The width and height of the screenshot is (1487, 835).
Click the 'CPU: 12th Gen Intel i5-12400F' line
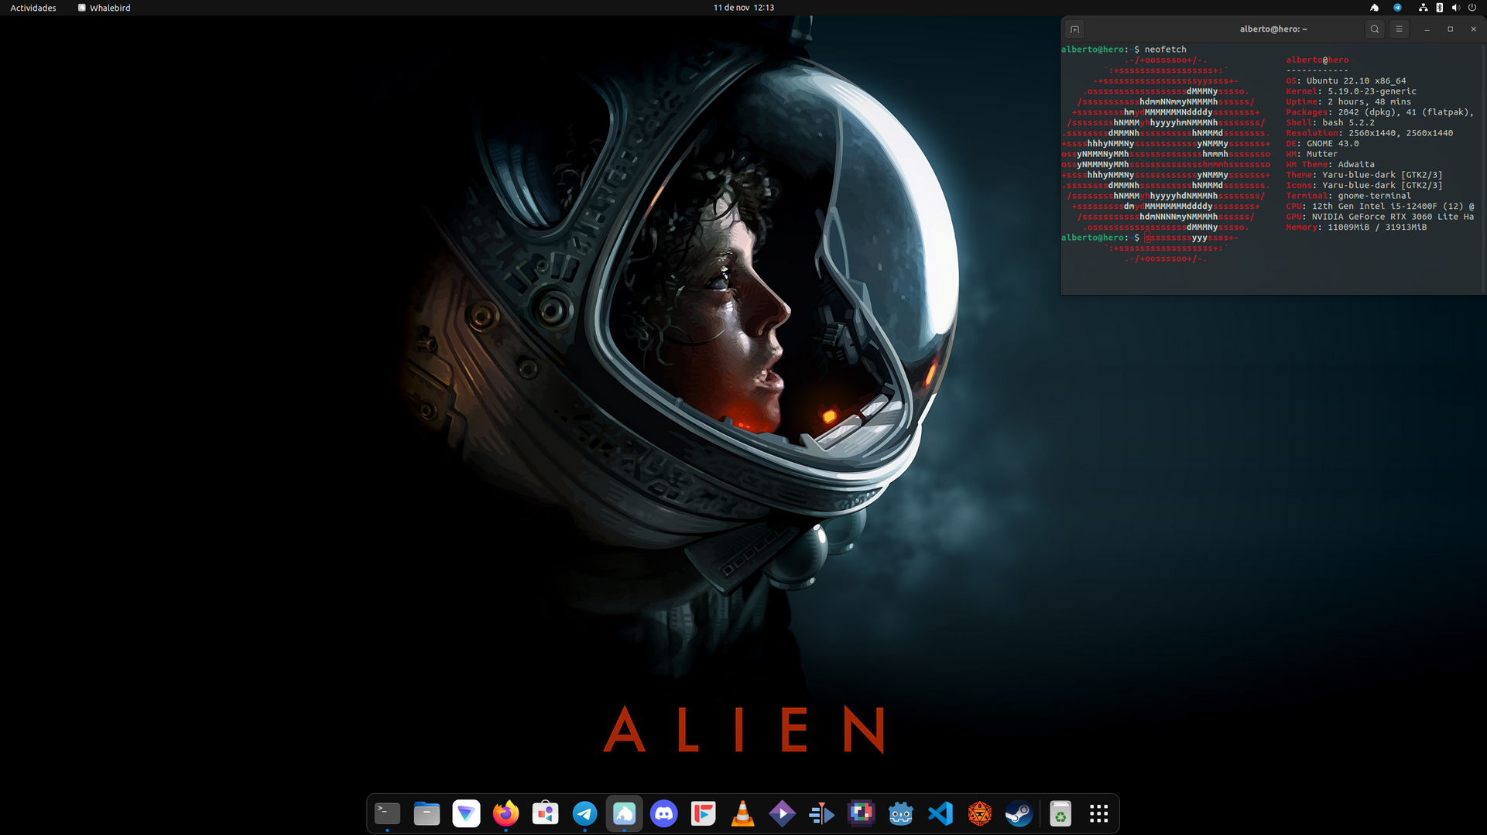tap(1379, 207)
